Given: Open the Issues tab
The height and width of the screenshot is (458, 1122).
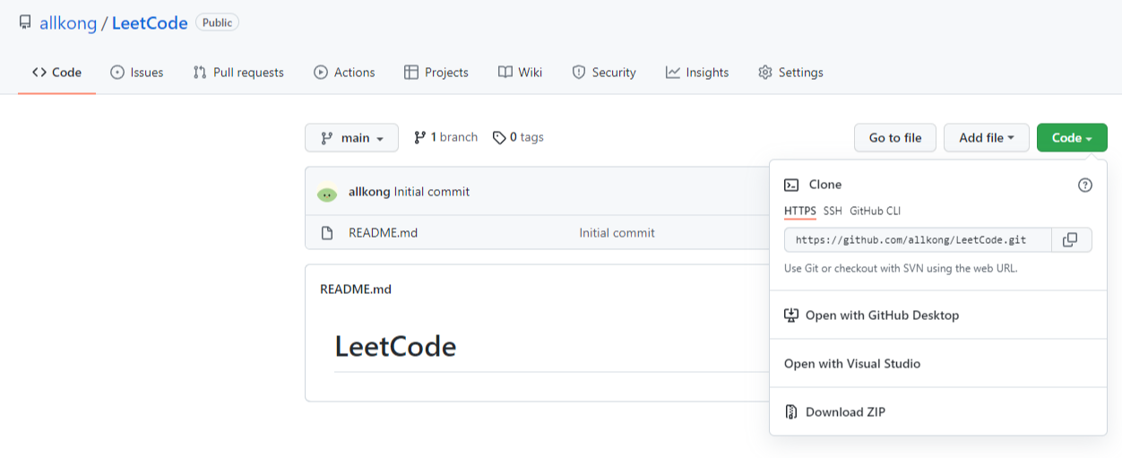Looking at the screenshot, I should 136,73.
